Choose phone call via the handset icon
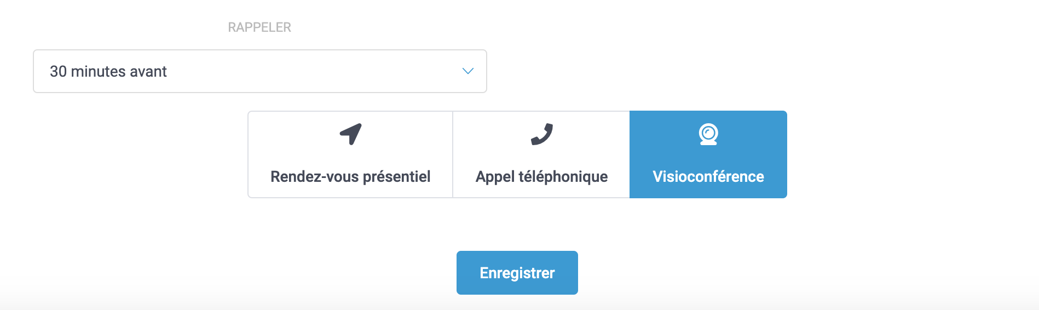The width and height of the screenshot is (1039, 310). 542,134
